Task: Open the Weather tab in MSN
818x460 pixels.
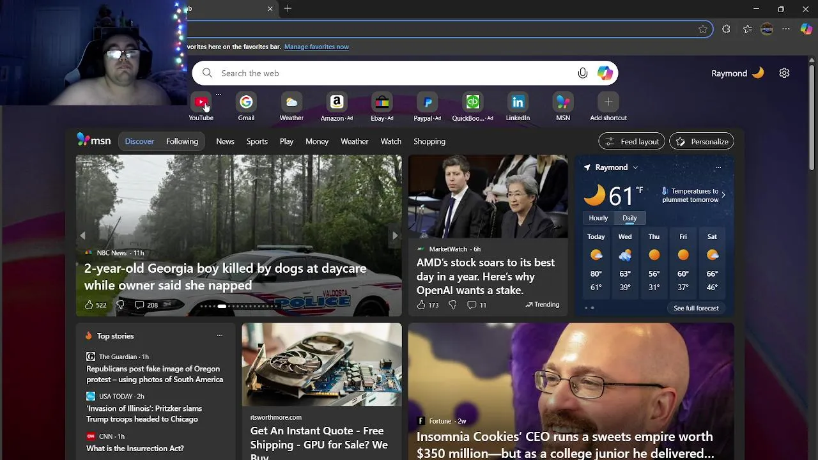Action: coord(355,141)
